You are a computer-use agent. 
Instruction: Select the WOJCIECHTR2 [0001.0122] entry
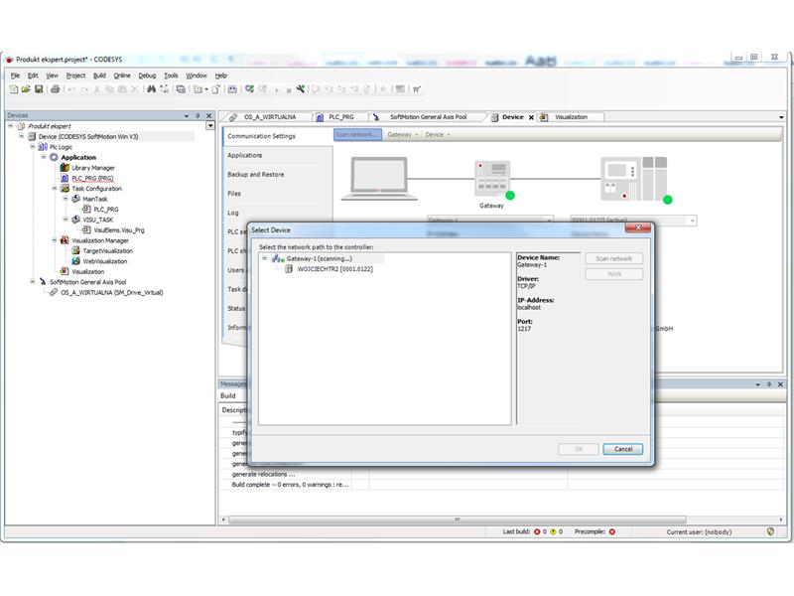335,269
